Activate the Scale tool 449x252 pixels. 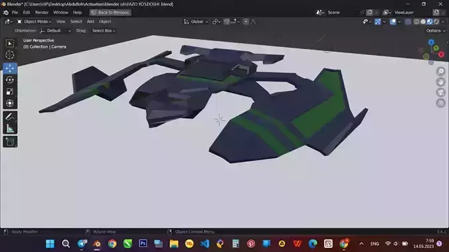click(x=10, y=92)
